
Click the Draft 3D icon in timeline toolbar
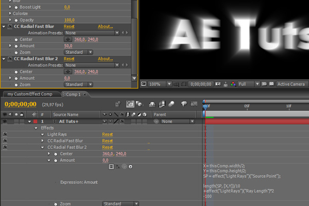[139, 104]
